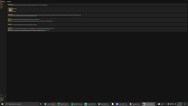Switch to Spotify Premium on the taskbar
Viewport: 188px width, 106px height.
[77, 104]
